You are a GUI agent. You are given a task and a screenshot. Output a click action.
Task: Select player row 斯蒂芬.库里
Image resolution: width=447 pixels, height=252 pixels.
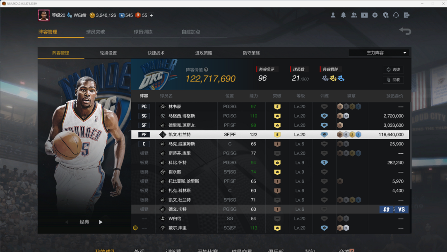tap(270, 153)
